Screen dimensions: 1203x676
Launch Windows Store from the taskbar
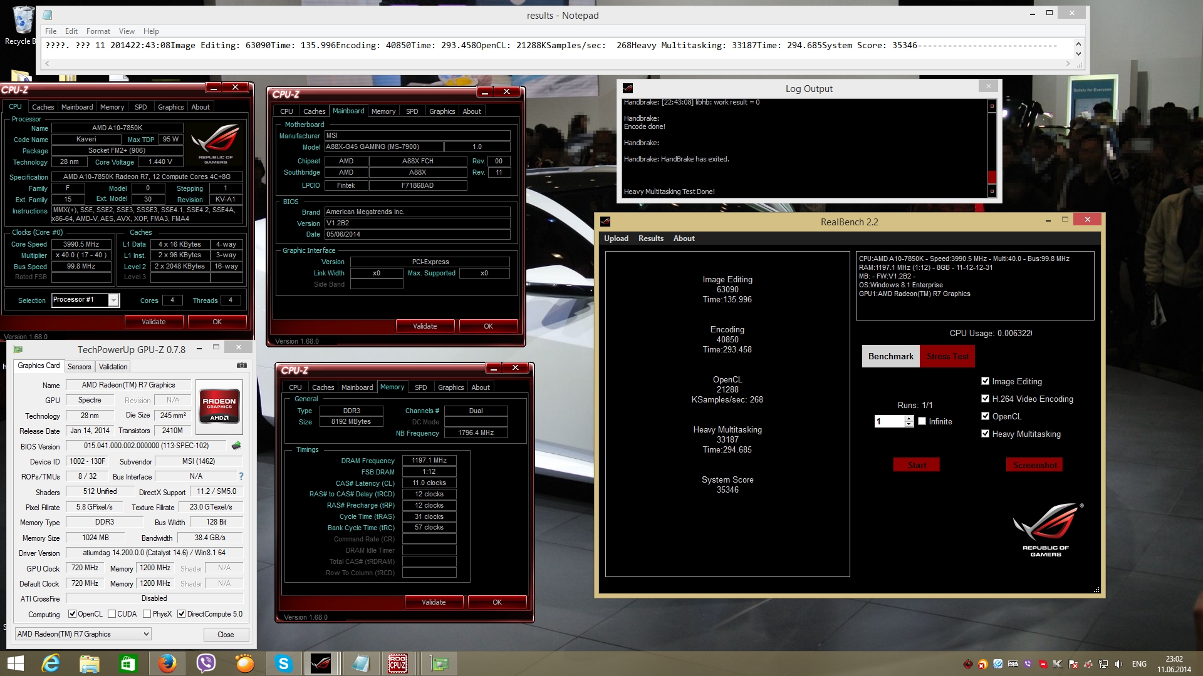(x=128, y=663)
